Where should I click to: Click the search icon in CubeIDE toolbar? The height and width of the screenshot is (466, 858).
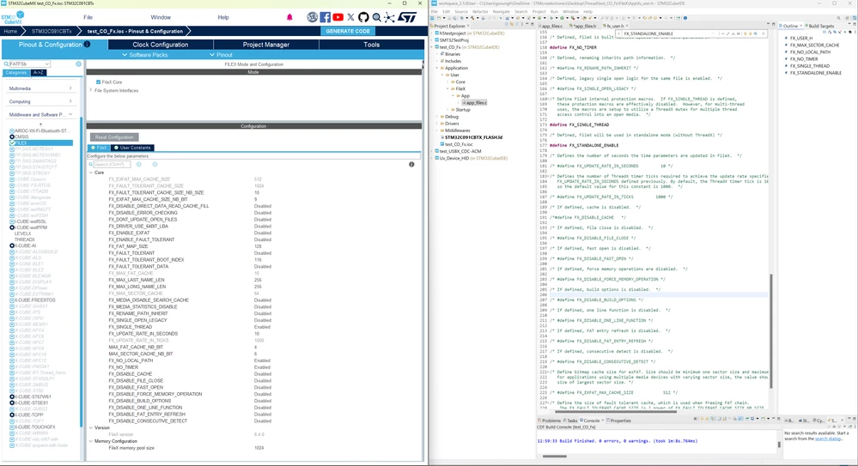(838, 18)
